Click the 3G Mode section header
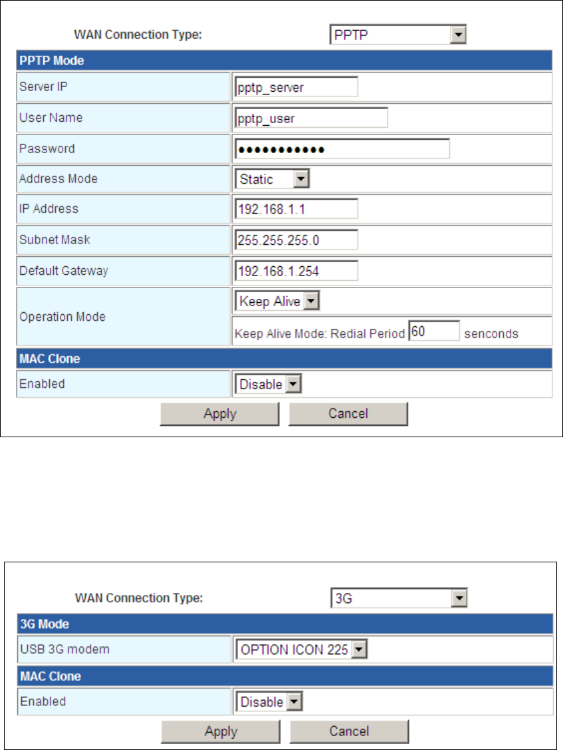 [285, 624]
